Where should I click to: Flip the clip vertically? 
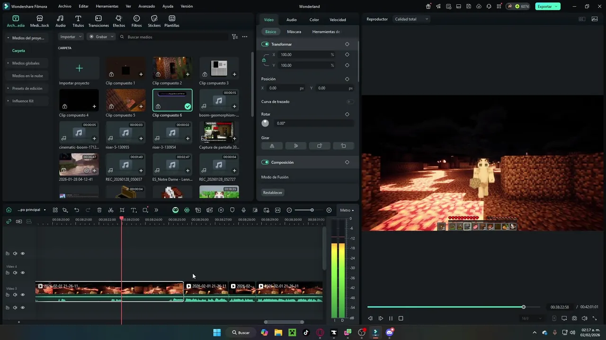point(296,146)
